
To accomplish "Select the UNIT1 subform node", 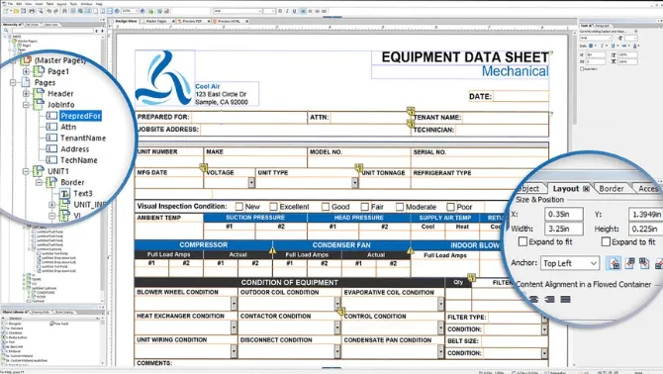I will [x=58, y=171].
